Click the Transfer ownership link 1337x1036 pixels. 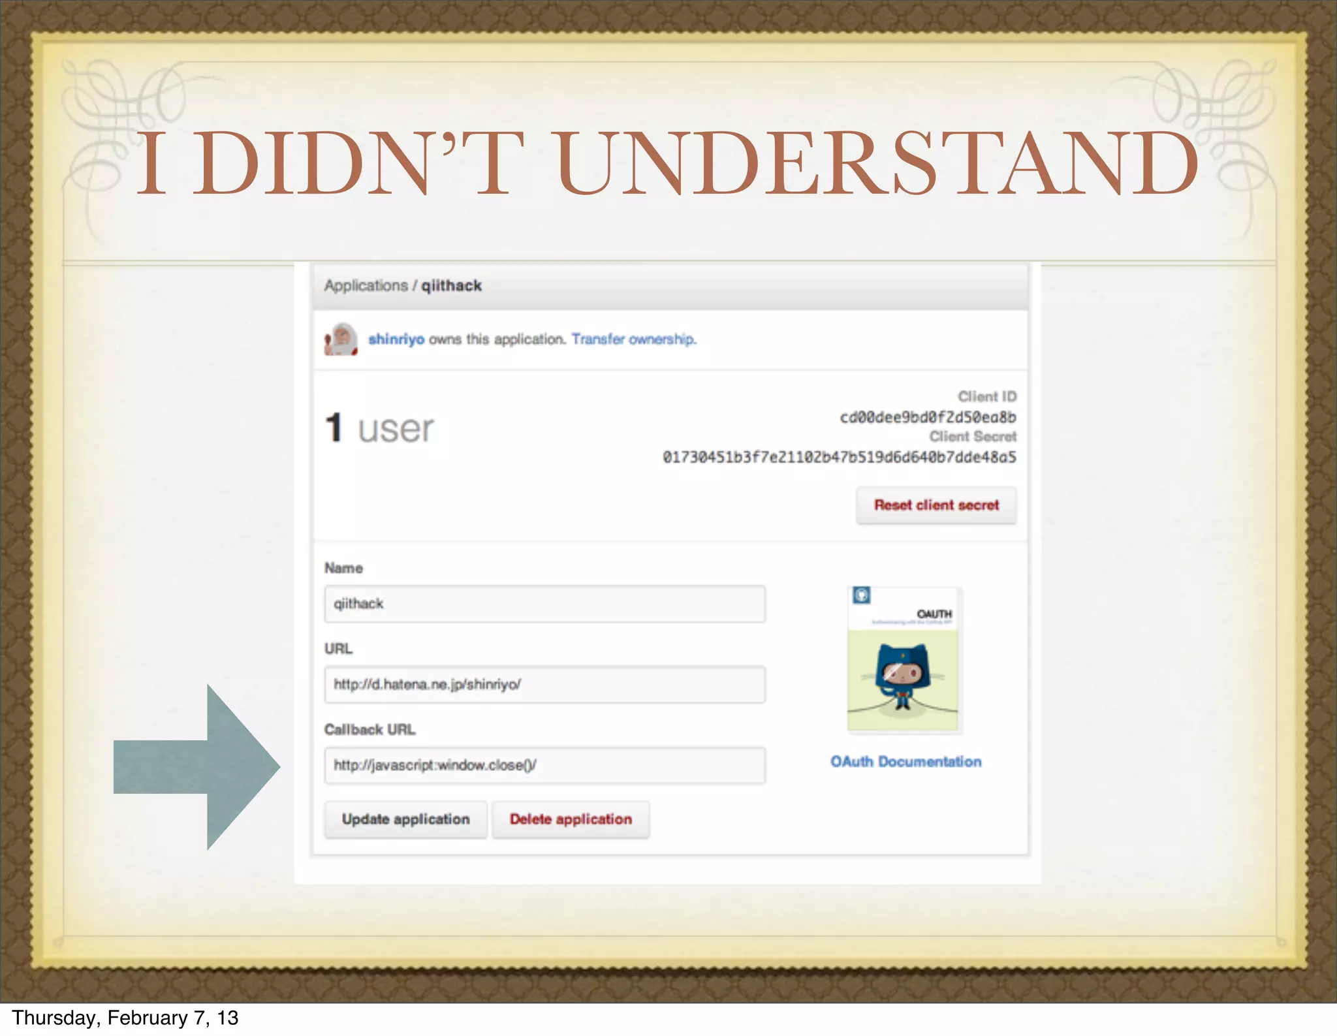click(x=634, y=339)
